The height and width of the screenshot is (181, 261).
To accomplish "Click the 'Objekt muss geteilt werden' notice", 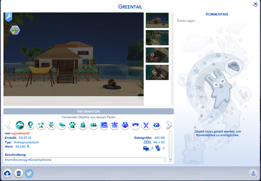I will (x=218, y=133).
